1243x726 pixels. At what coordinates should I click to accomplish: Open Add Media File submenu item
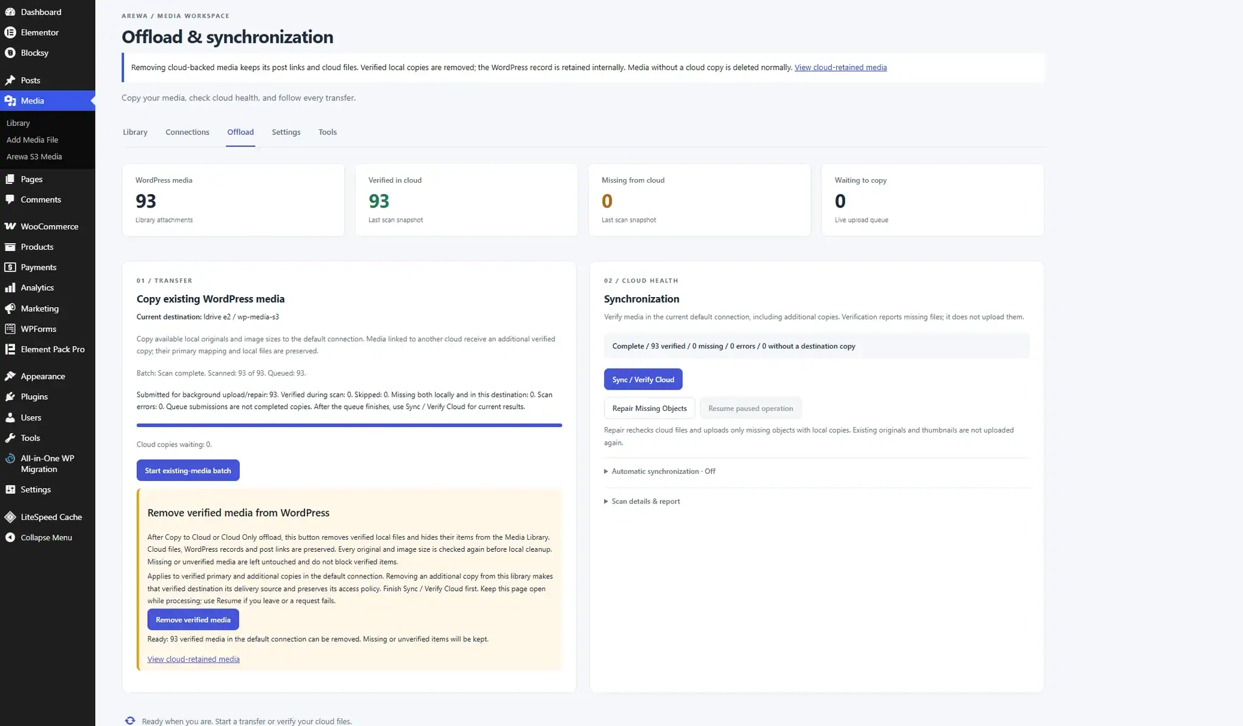tap(32, 140)
